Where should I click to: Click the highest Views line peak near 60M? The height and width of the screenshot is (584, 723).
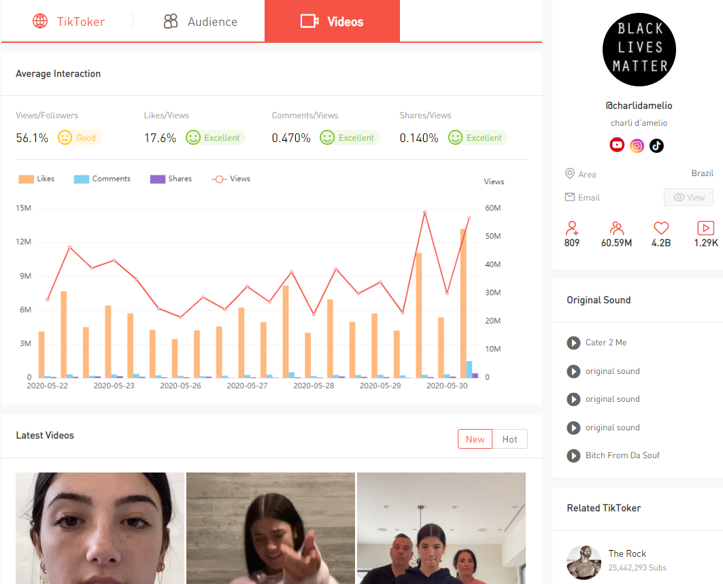pos(424,212)
